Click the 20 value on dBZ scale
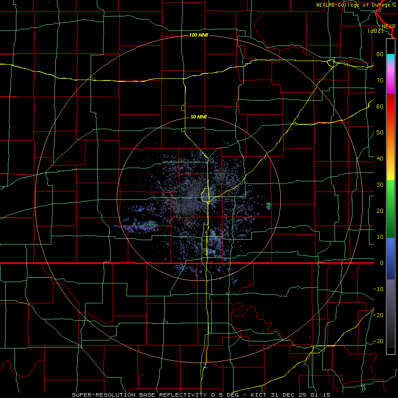 (x=380, y=211)
